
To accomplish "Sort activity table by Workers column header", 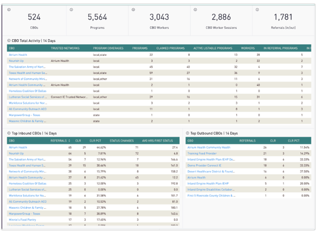I will tap(248, 48).
